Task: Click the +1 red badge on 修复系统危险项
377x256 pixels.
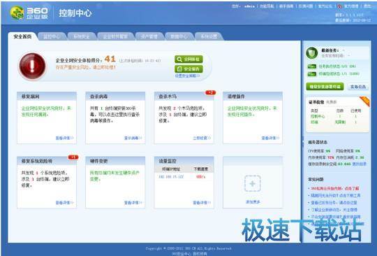Action: 73,157
